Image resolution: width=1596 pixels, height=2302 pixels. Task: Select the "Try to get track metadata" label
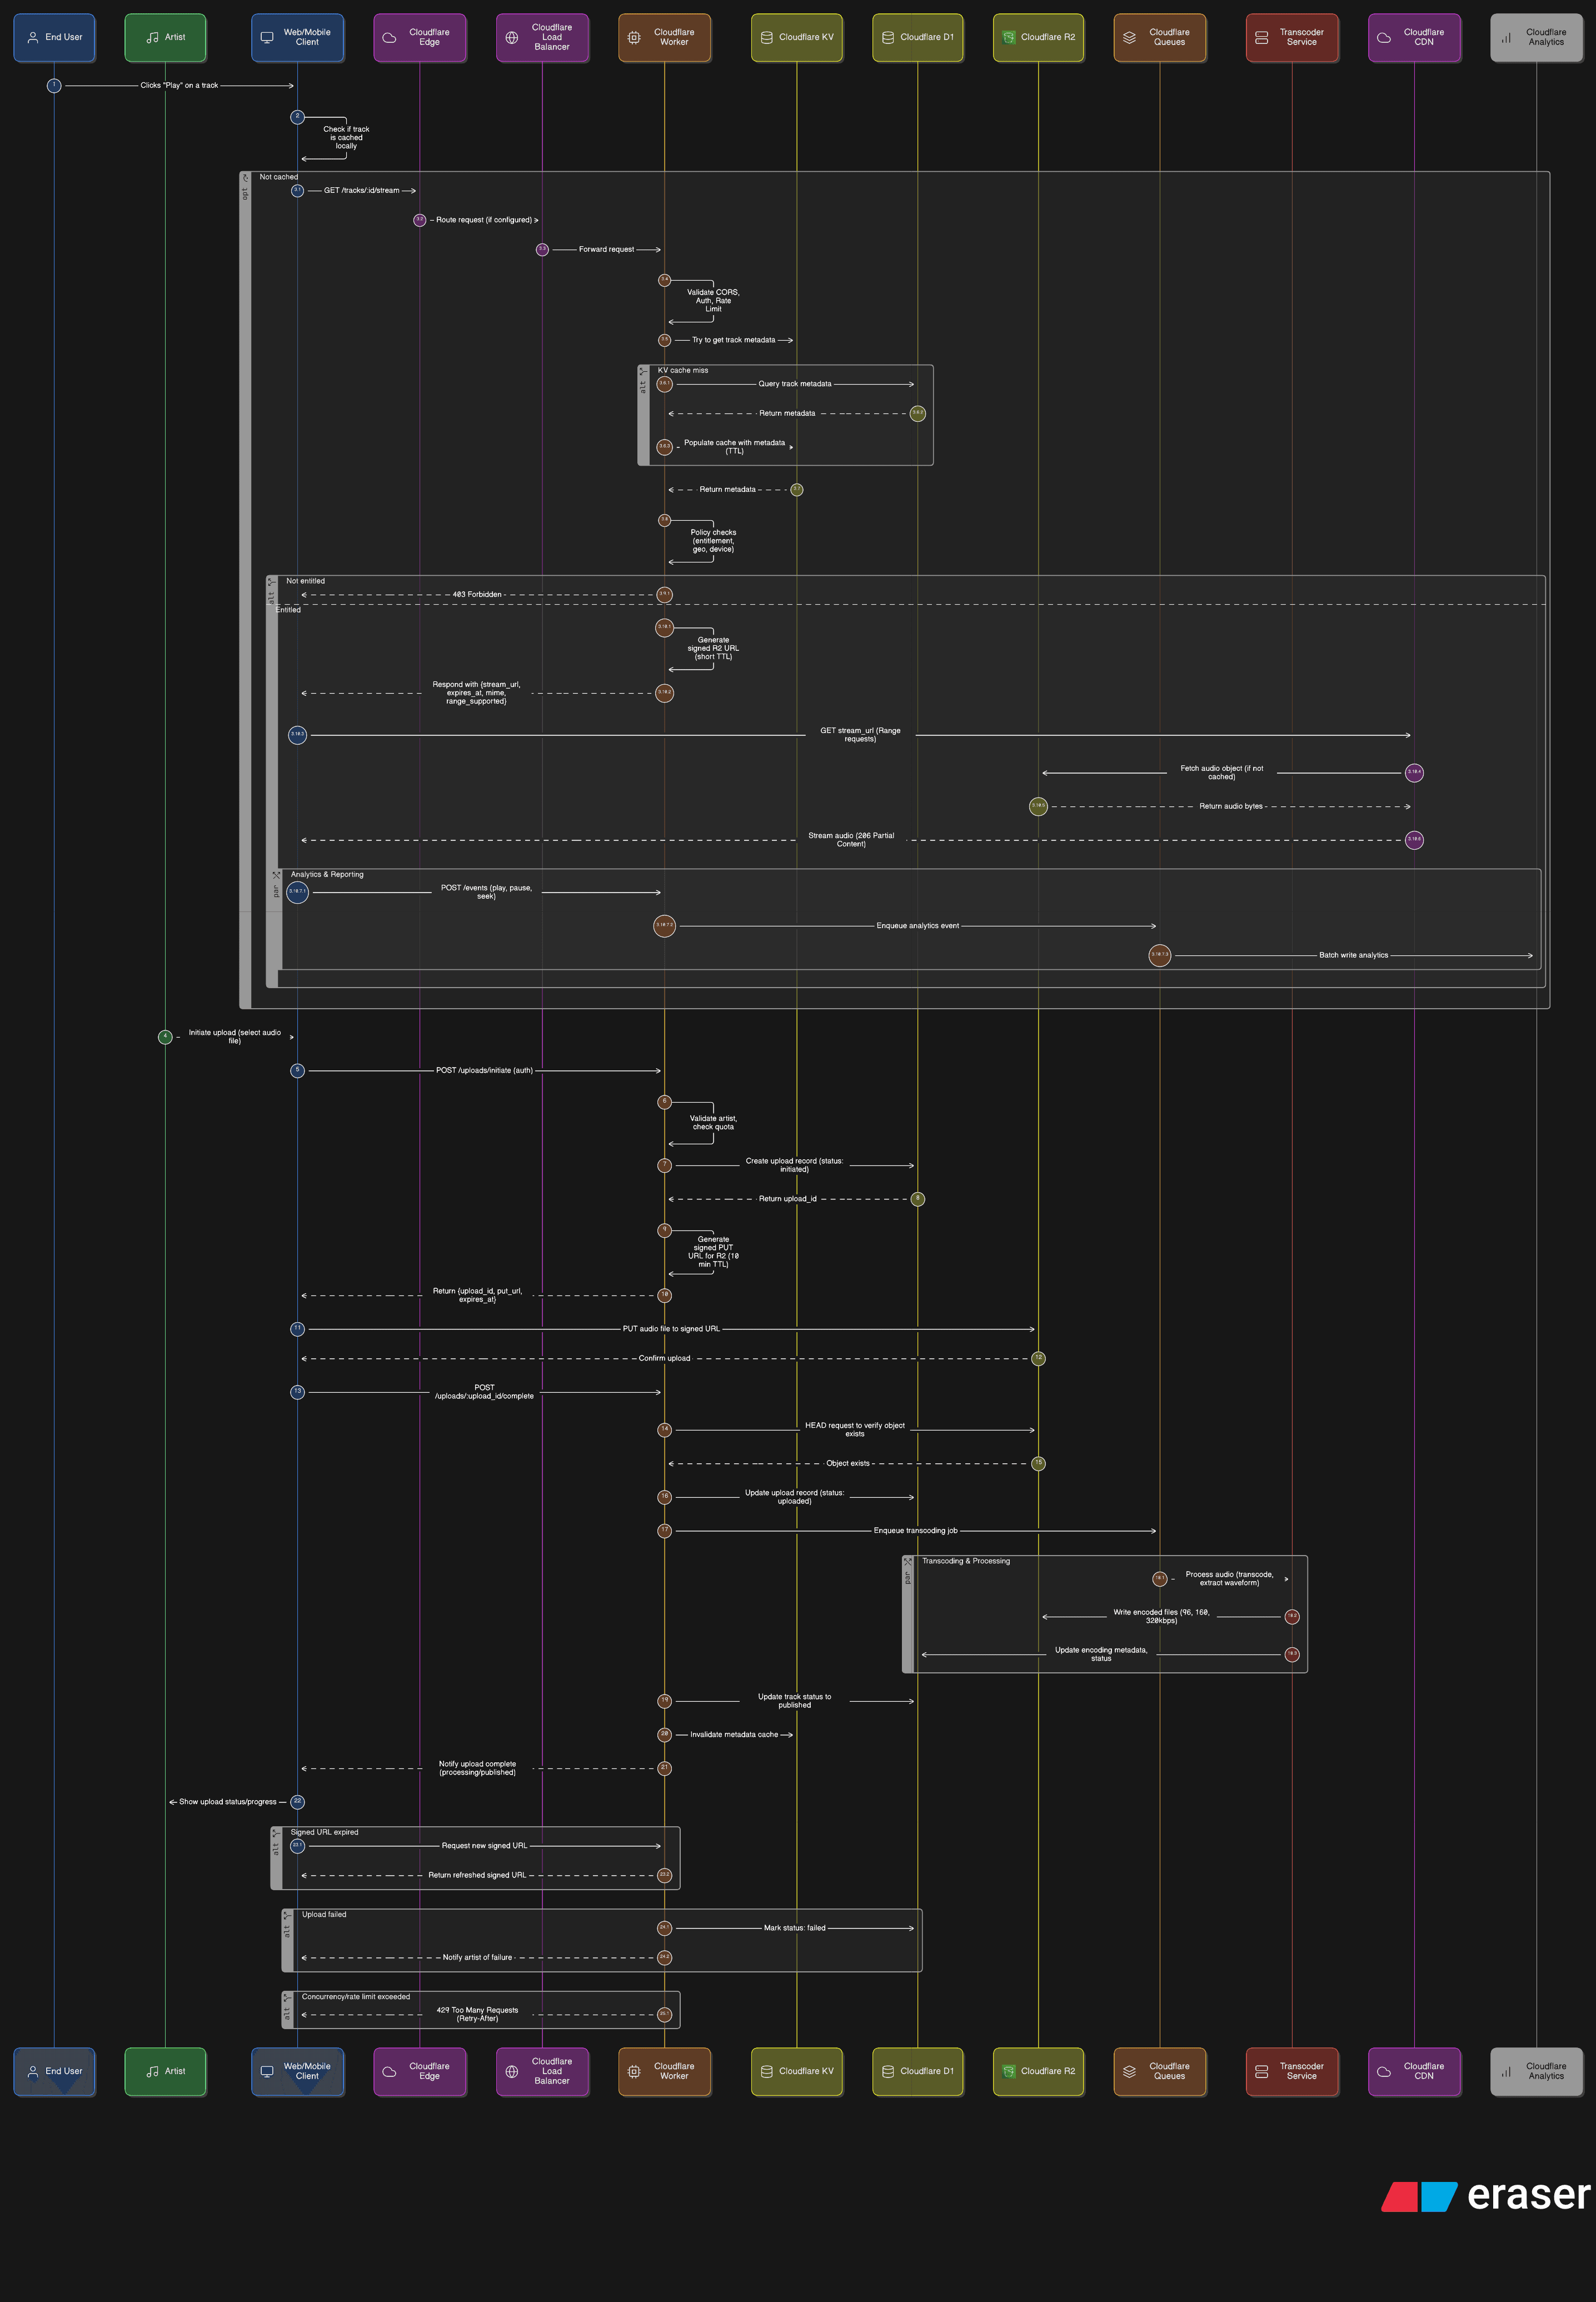coord(734,340)
